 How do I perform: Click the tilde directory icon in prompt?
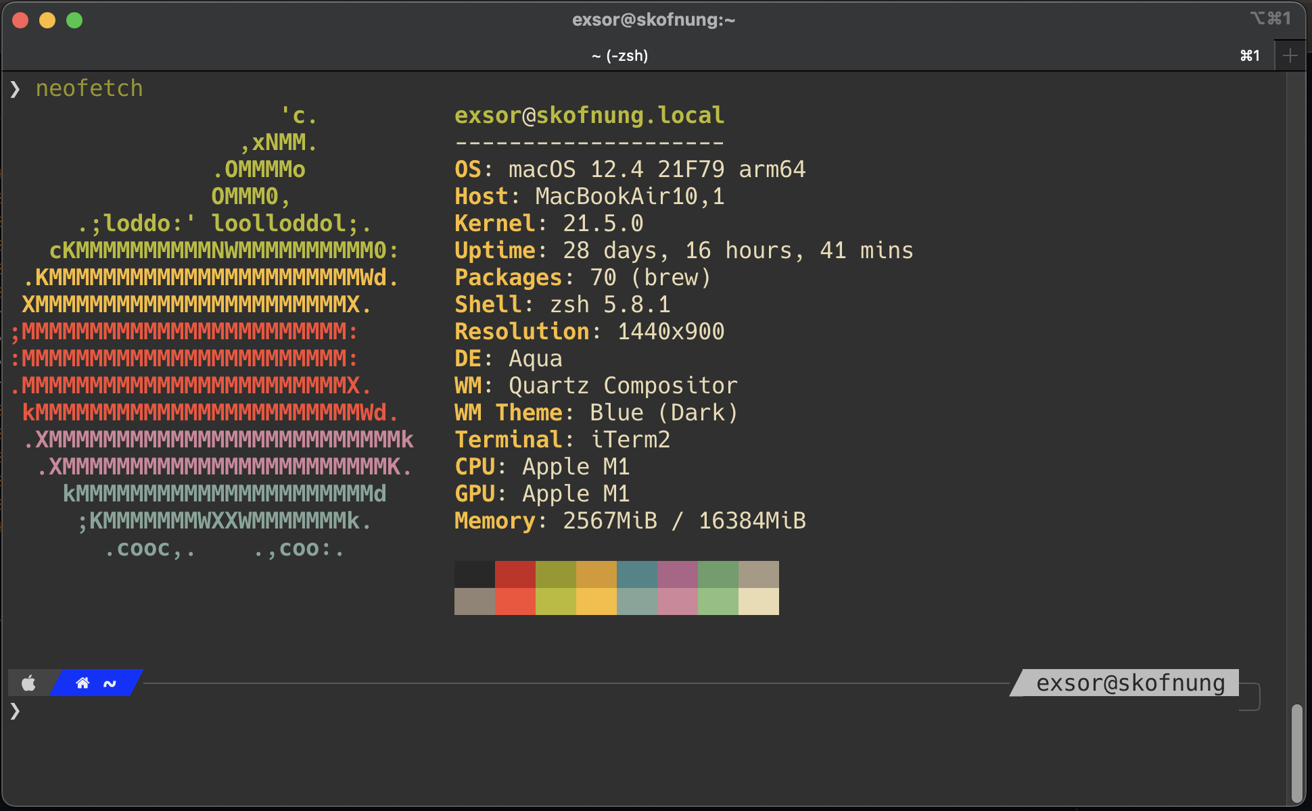pyautogui.click(x=110, y=683)
